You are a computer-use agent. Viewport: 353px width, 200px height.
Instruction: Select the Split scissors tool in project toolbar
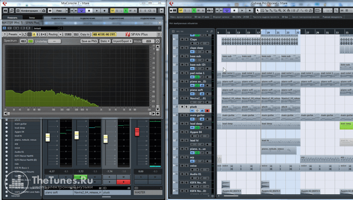(x=267, y=10)
